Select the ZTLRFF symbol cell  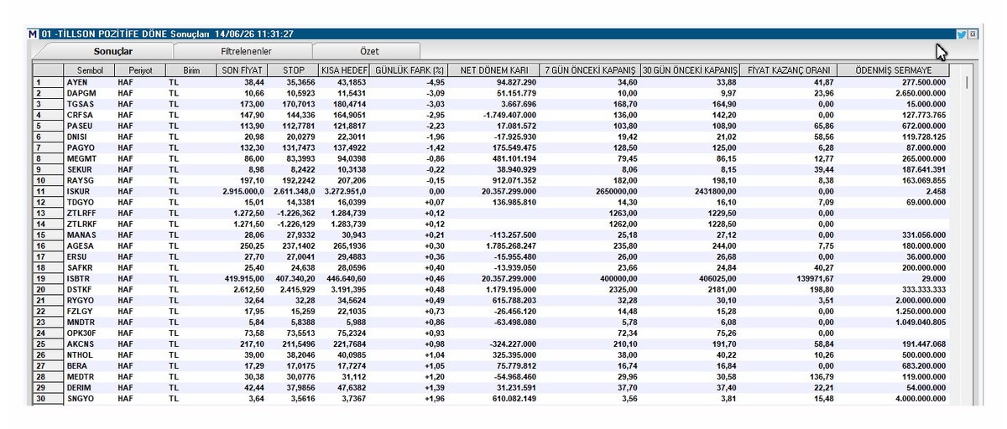point(90,213)
